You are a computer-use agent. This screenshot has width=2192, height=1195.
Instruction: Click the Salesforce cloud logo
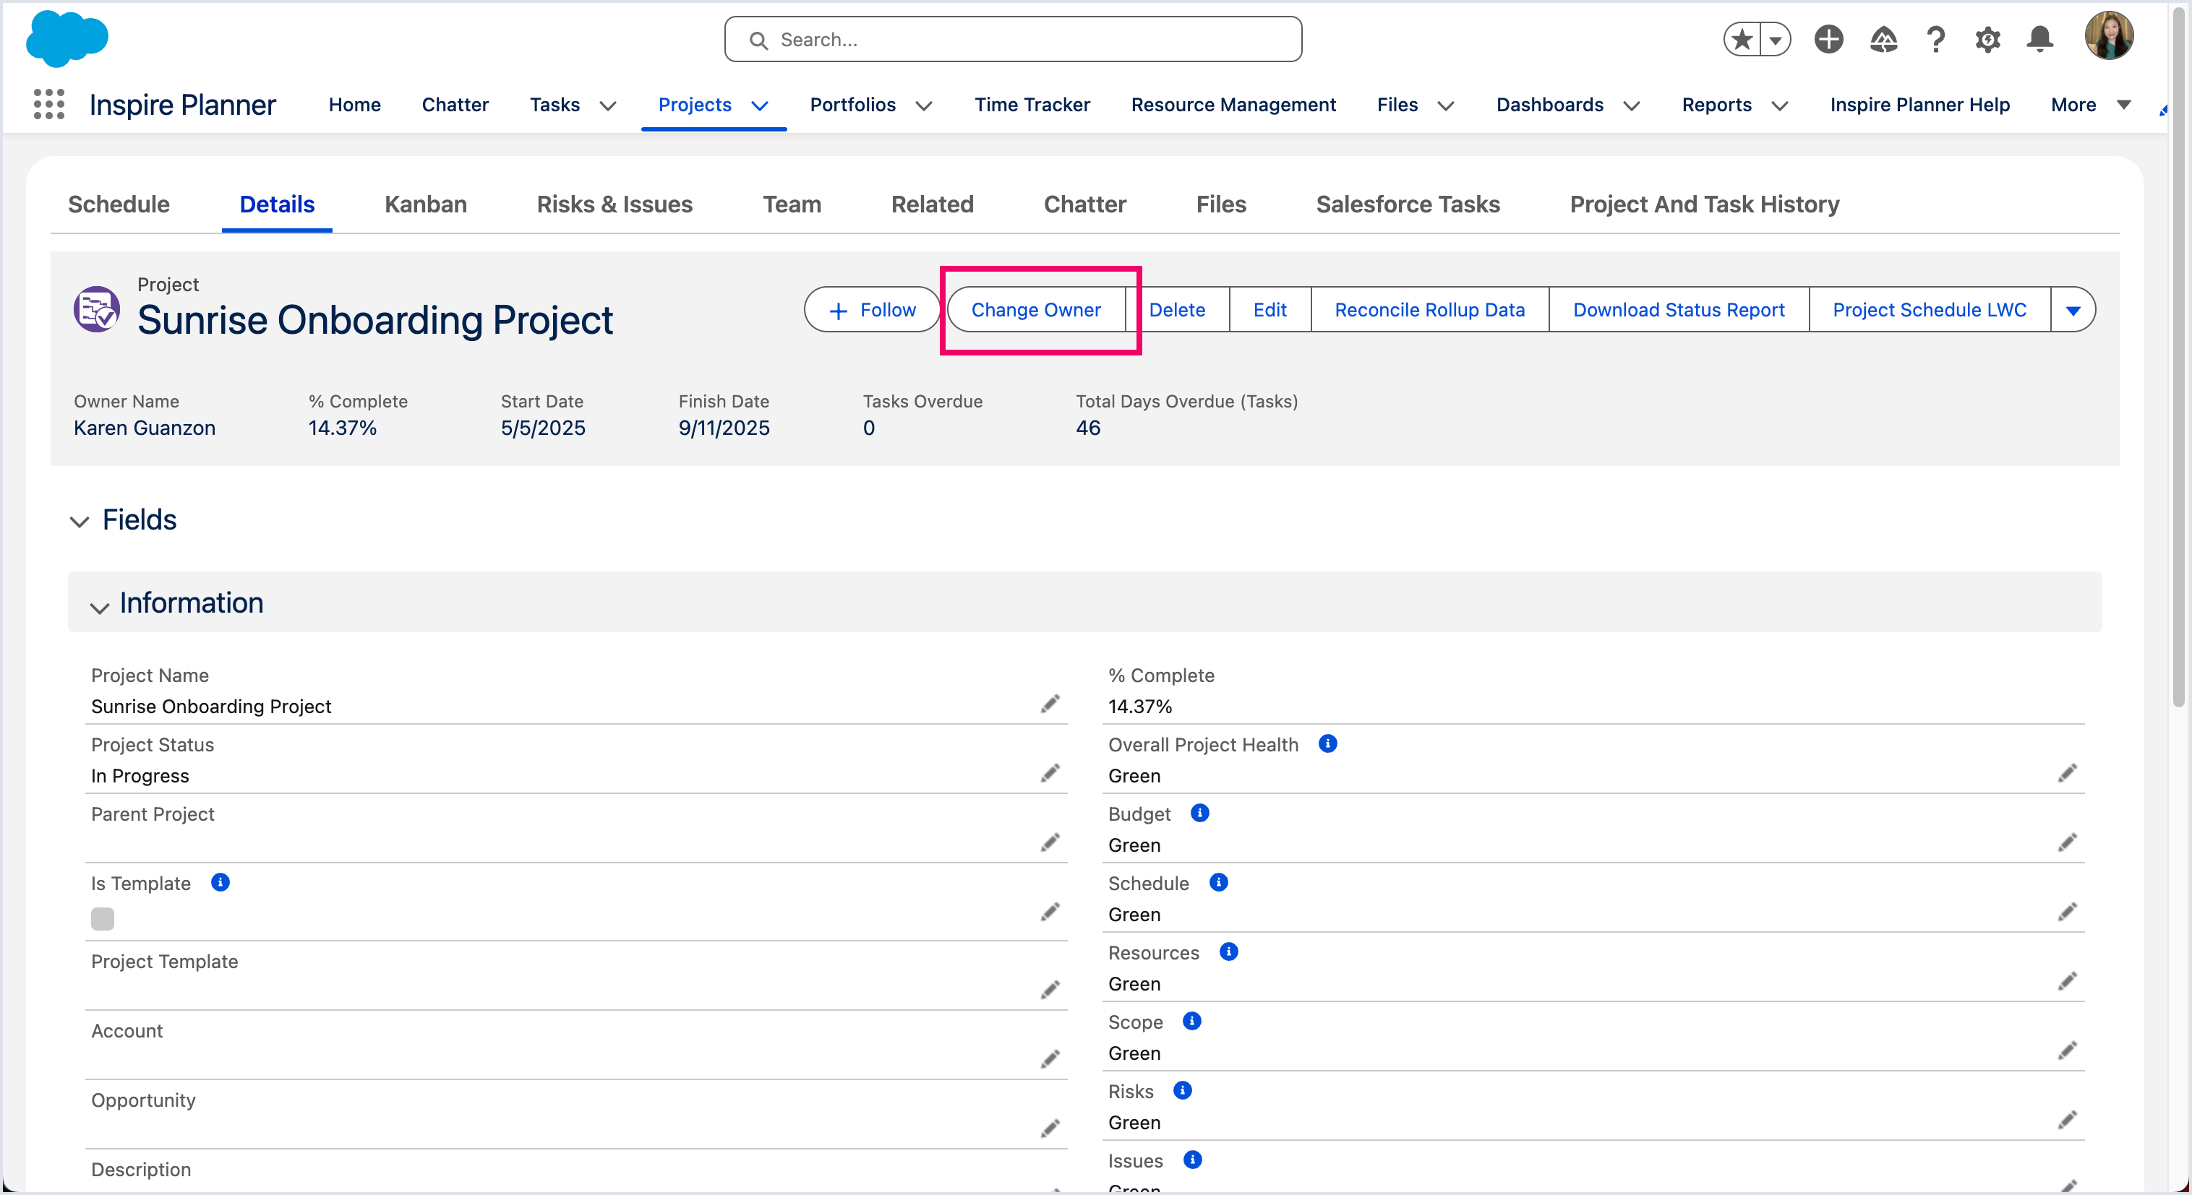pos(67,39)
